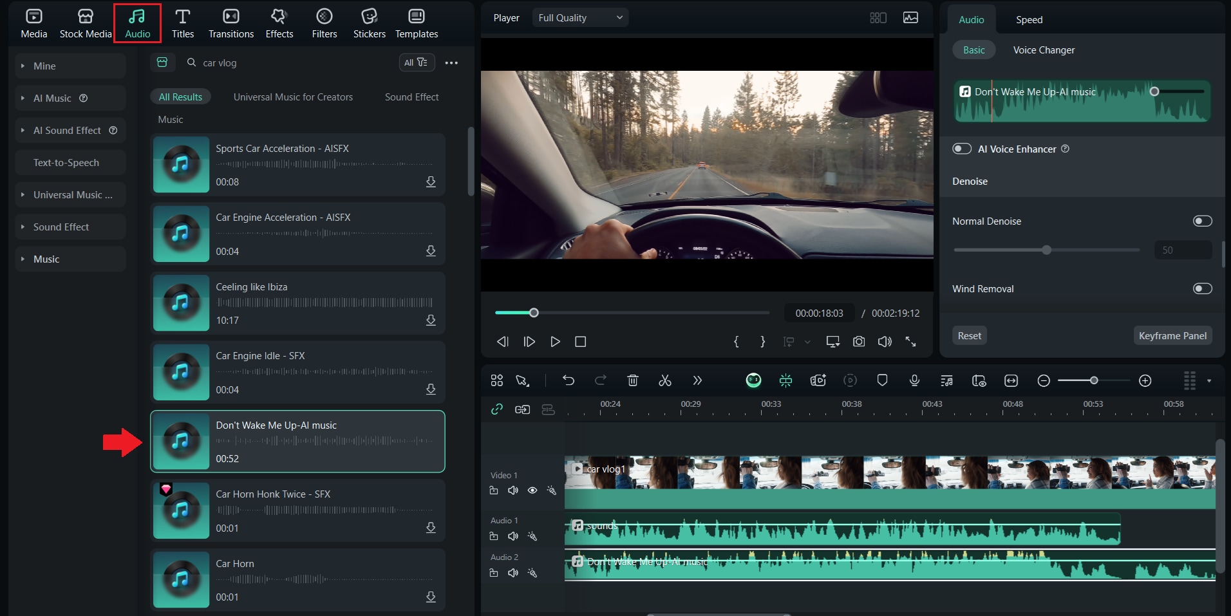Click the voiceover microphone icon

(x=914, y=380)
